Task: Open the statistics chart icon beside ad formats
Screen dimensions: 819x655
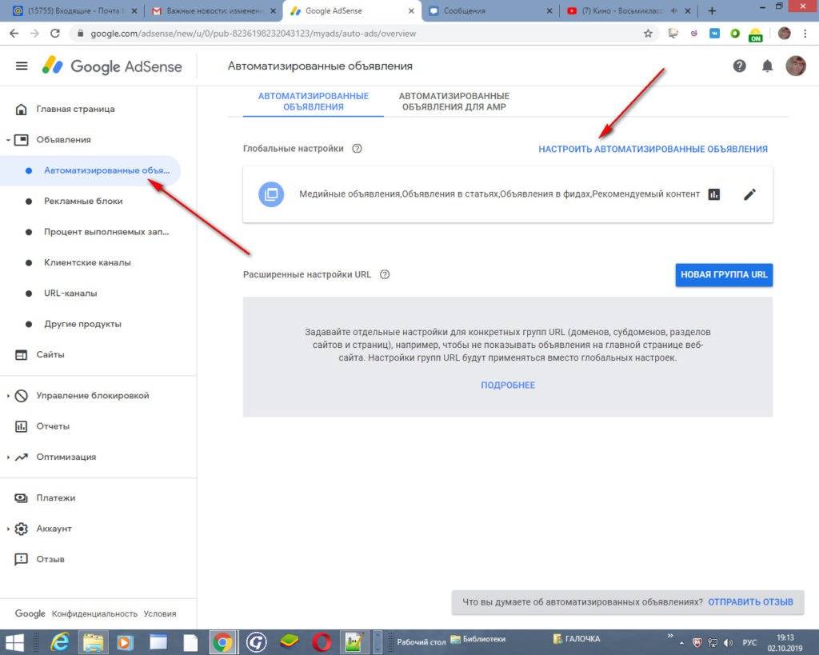Action: (x=714, y=194)
